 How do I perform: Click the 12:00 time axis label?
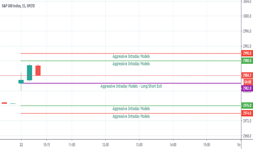(105, 145)
